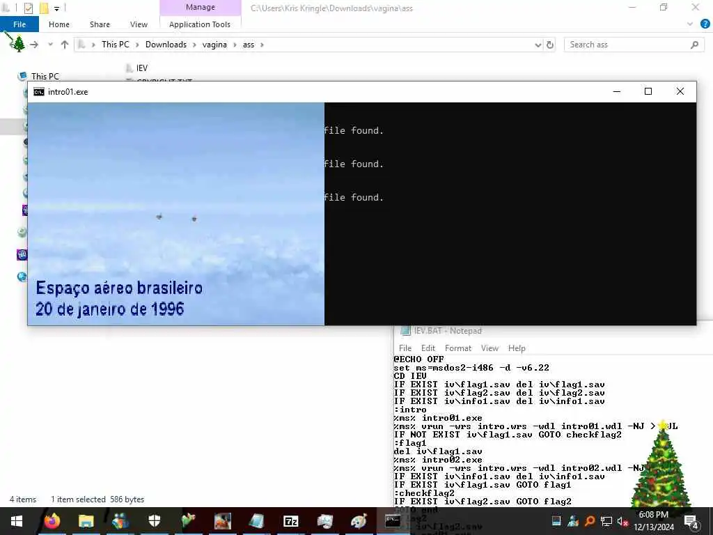
Task: Click the '4 items' status bar text
Action: coord(23,499)
